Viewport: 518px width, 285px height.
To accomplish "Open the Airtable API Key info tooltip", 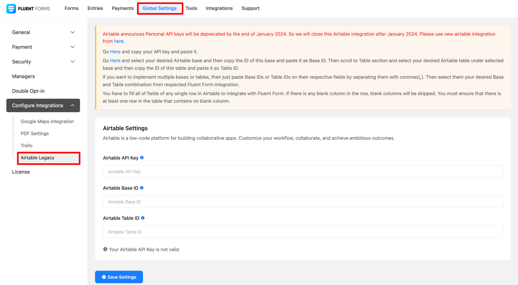I will click(142, 157).
